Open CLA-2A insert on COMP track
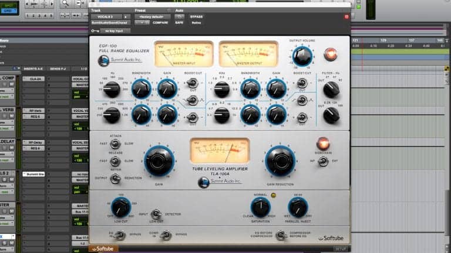Image resolution: width=451 pixels, height=253 pixels. coord(33,79)
